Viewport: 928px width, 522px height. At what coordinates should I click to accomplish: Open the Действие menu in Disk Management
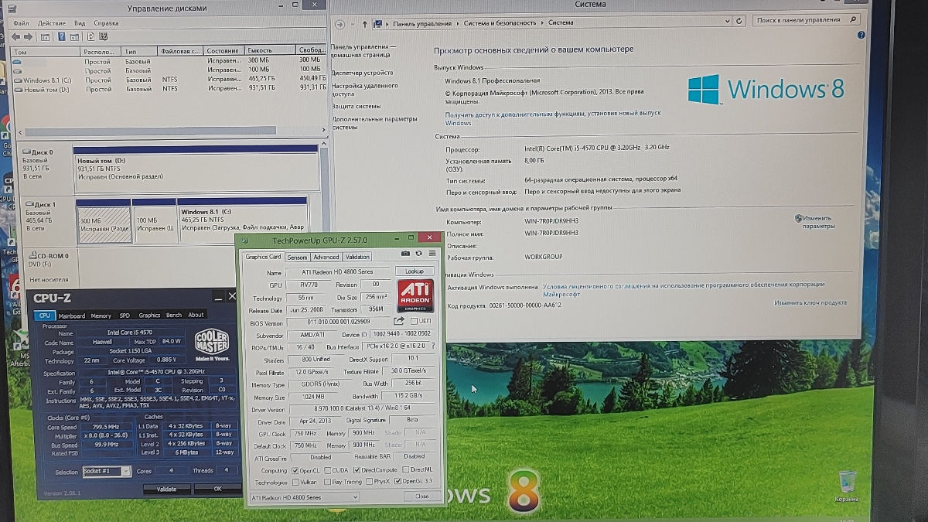pos(52,23)
